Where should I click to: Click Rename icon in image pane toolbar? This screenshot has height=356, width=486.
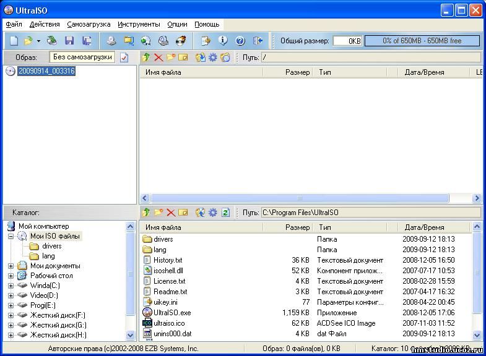coord(183,57)
